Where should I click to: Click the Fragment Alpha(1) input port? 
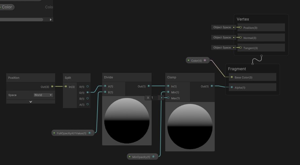[x=232, y=87]
